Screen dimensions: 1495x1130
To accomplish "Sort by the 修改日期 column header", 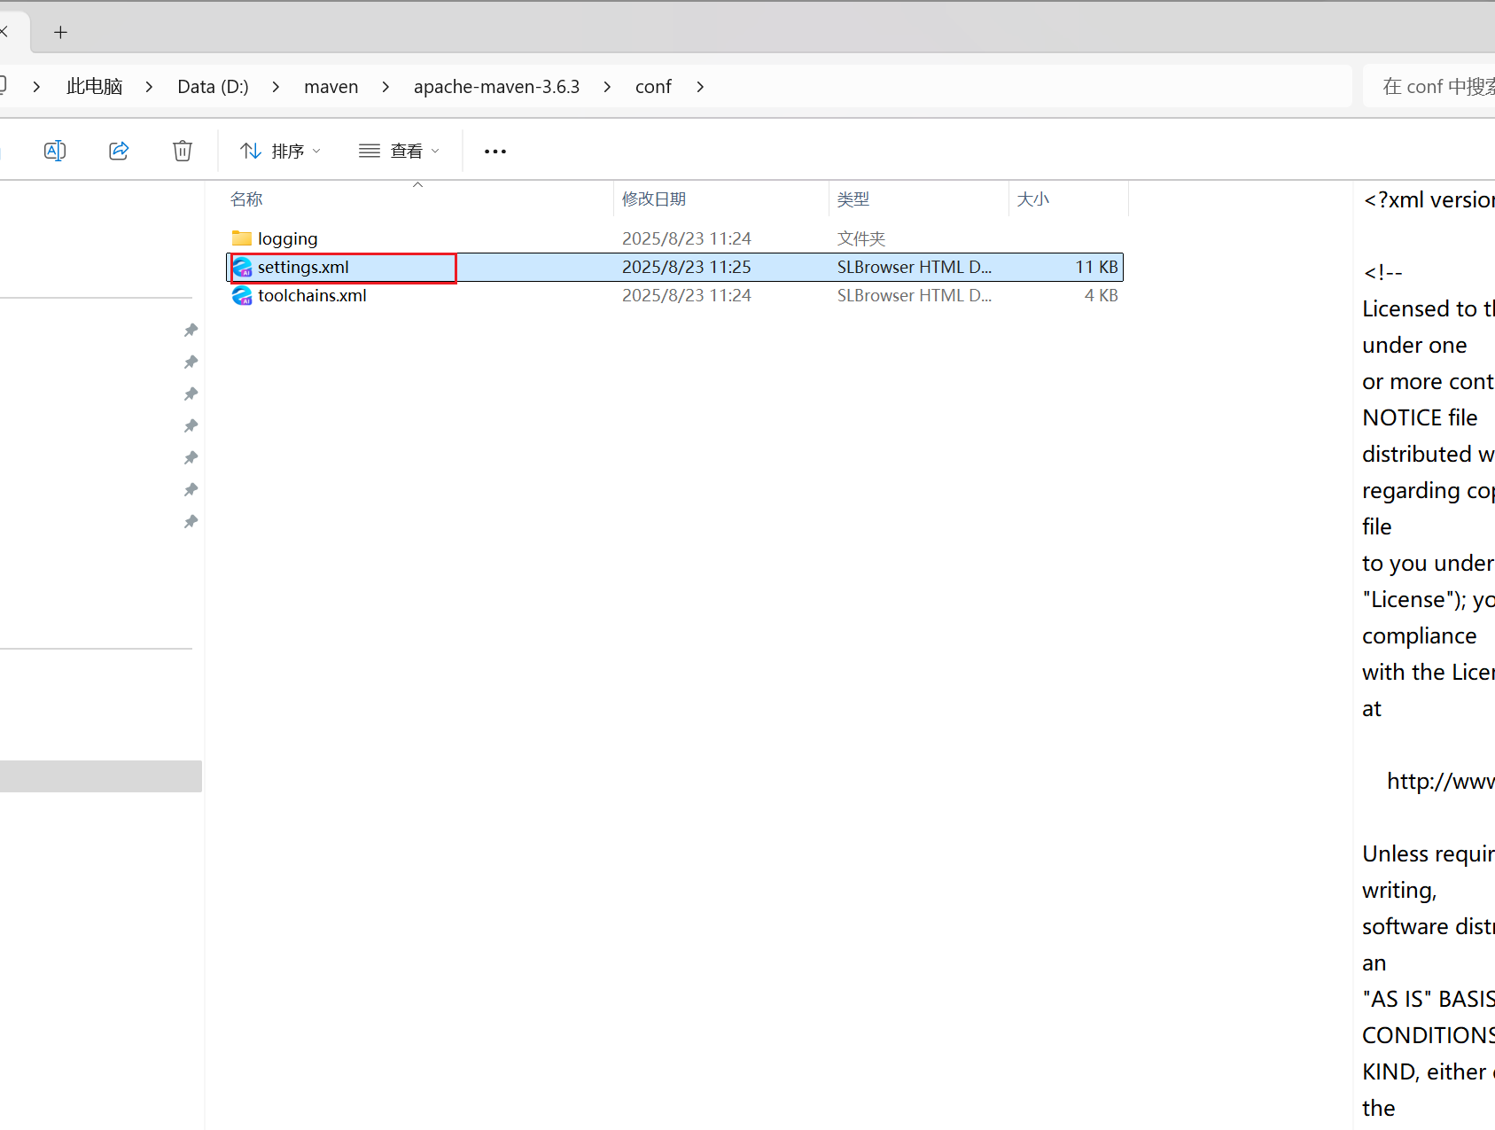I will pos(654,199).
